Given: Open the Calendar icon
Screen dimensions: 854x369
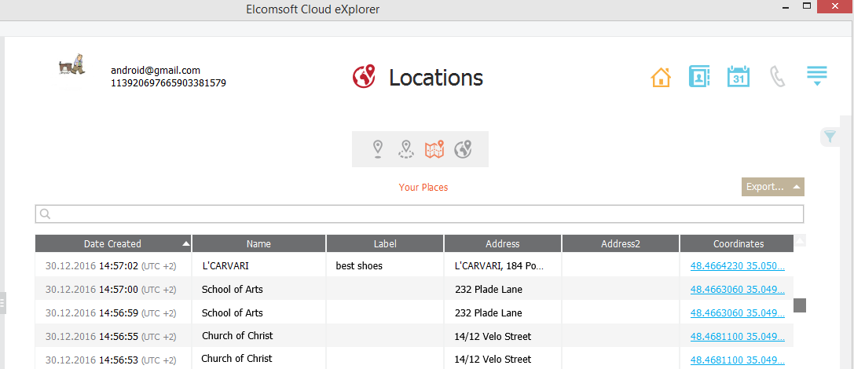Looking at the screenshot, I should tap(738, 77).
